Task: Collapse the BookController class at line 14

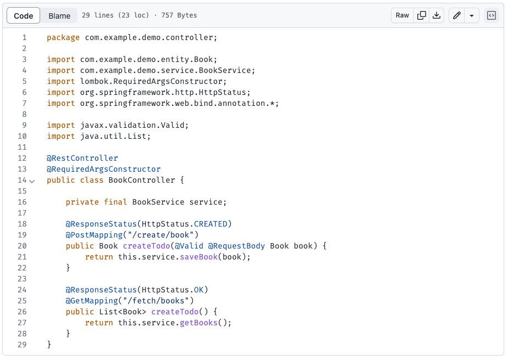Action: pyautogui.click(x=32, y=180)
